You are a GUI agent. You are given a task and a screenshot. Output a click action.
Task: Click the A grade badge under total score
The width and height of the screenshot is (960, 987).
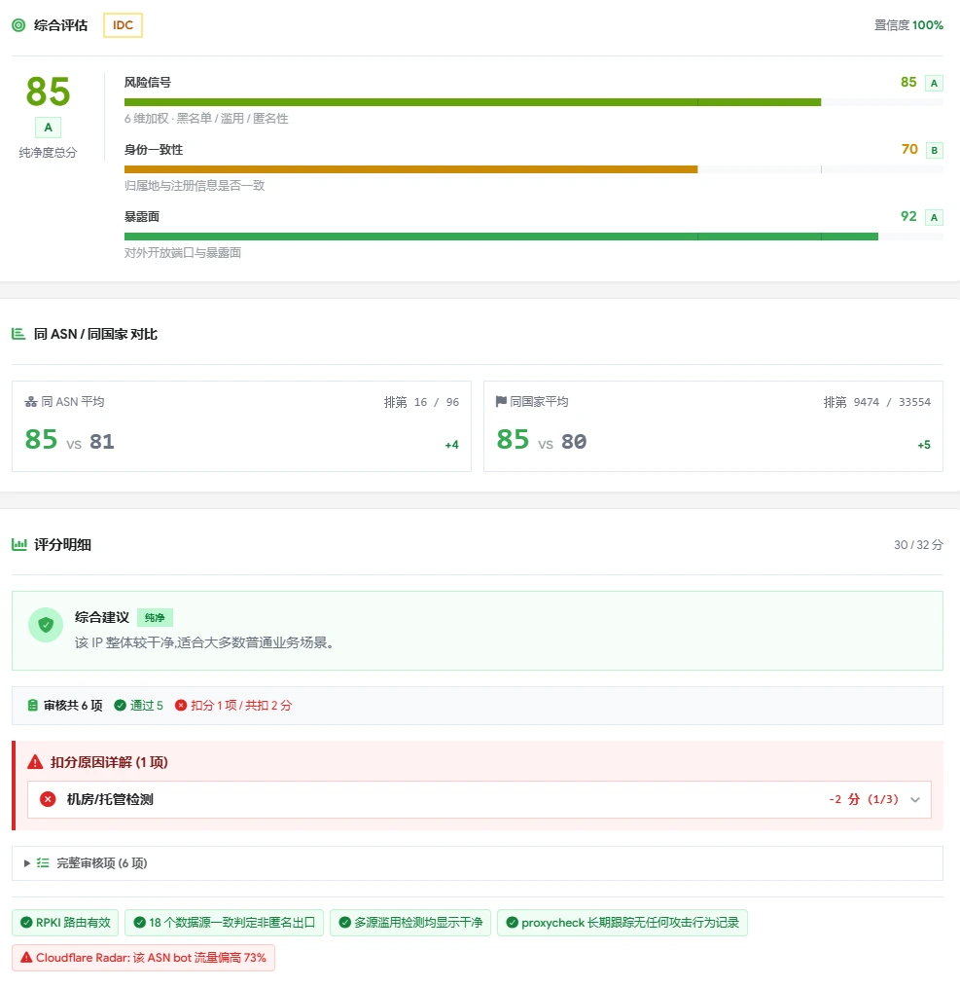click(x=48, y=128)
